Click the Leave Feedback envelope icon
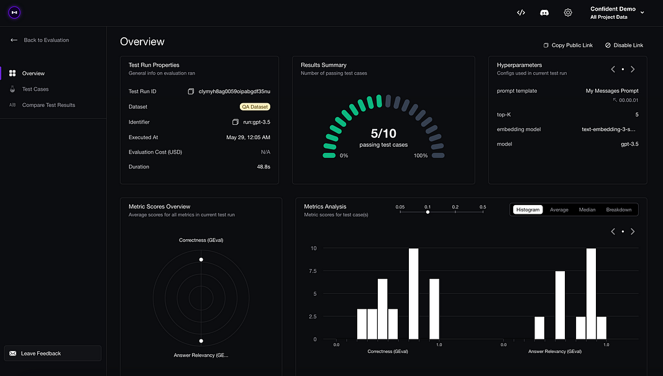 click(12, 354)
